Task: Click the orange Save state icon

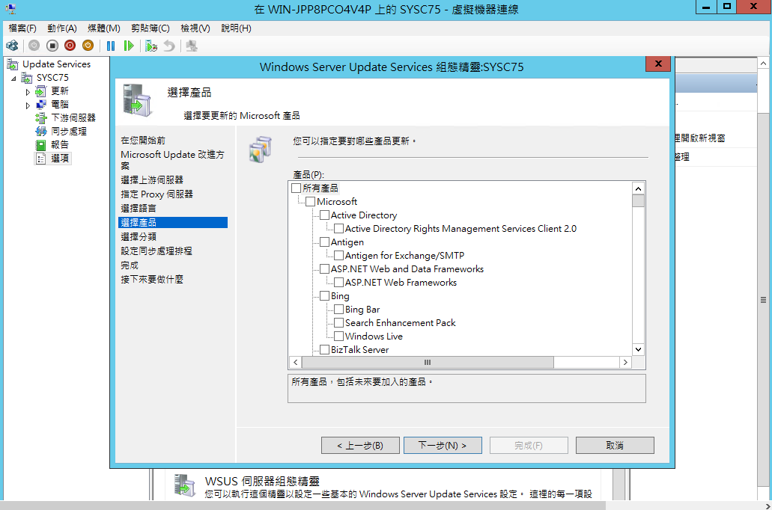Action: pos(88,46)
